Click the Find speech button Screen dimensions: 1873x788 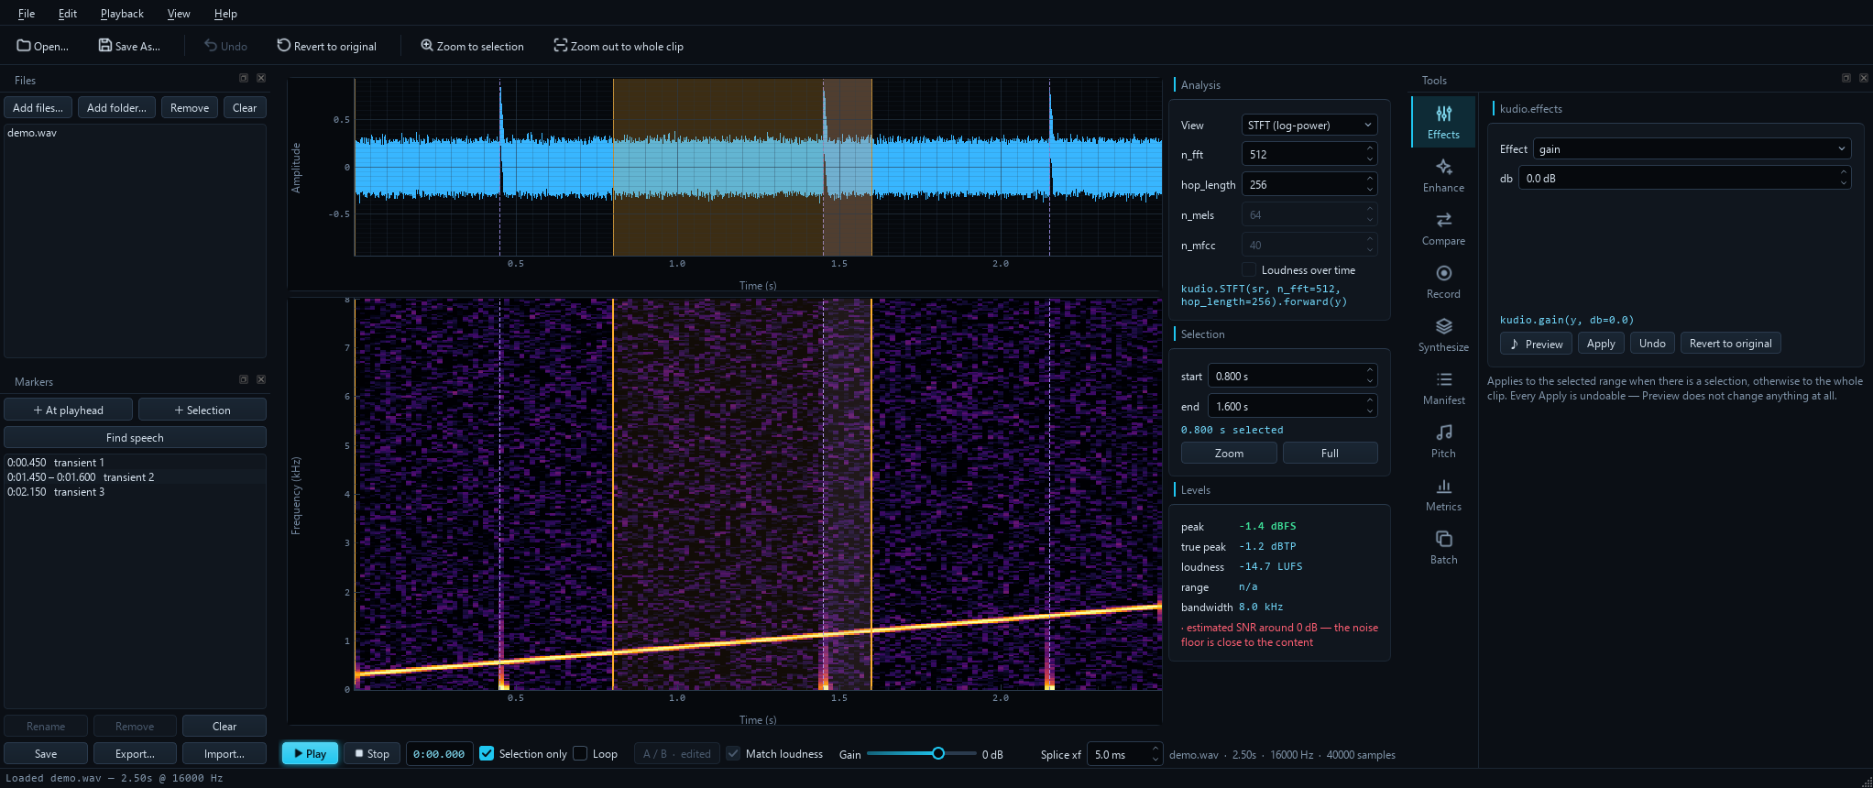pos(135,437)
